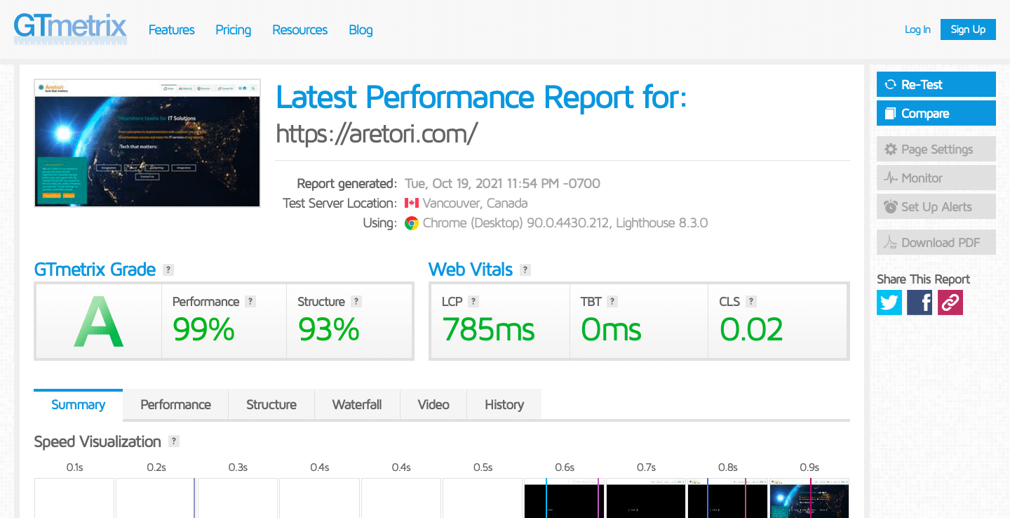1010x518 pixels.
Task: Click the 0.02 CLS value
Action: [x=751, y=329]
